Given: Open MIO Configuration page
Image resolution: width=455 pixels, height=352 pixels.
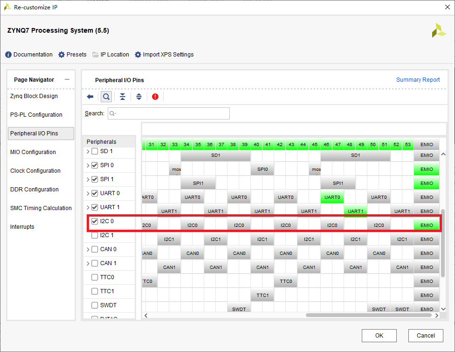Looking at the screenshot, I should pos(33,152).
